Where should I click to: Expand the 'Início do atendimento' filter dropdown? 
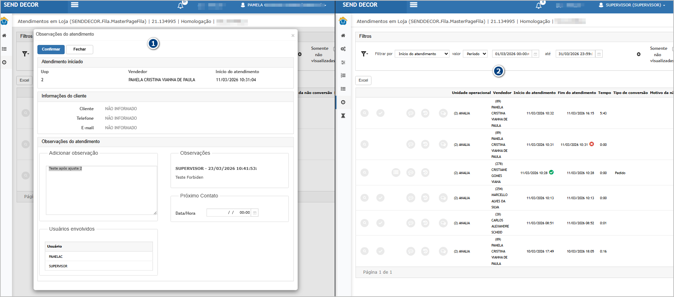pos(422,54)
